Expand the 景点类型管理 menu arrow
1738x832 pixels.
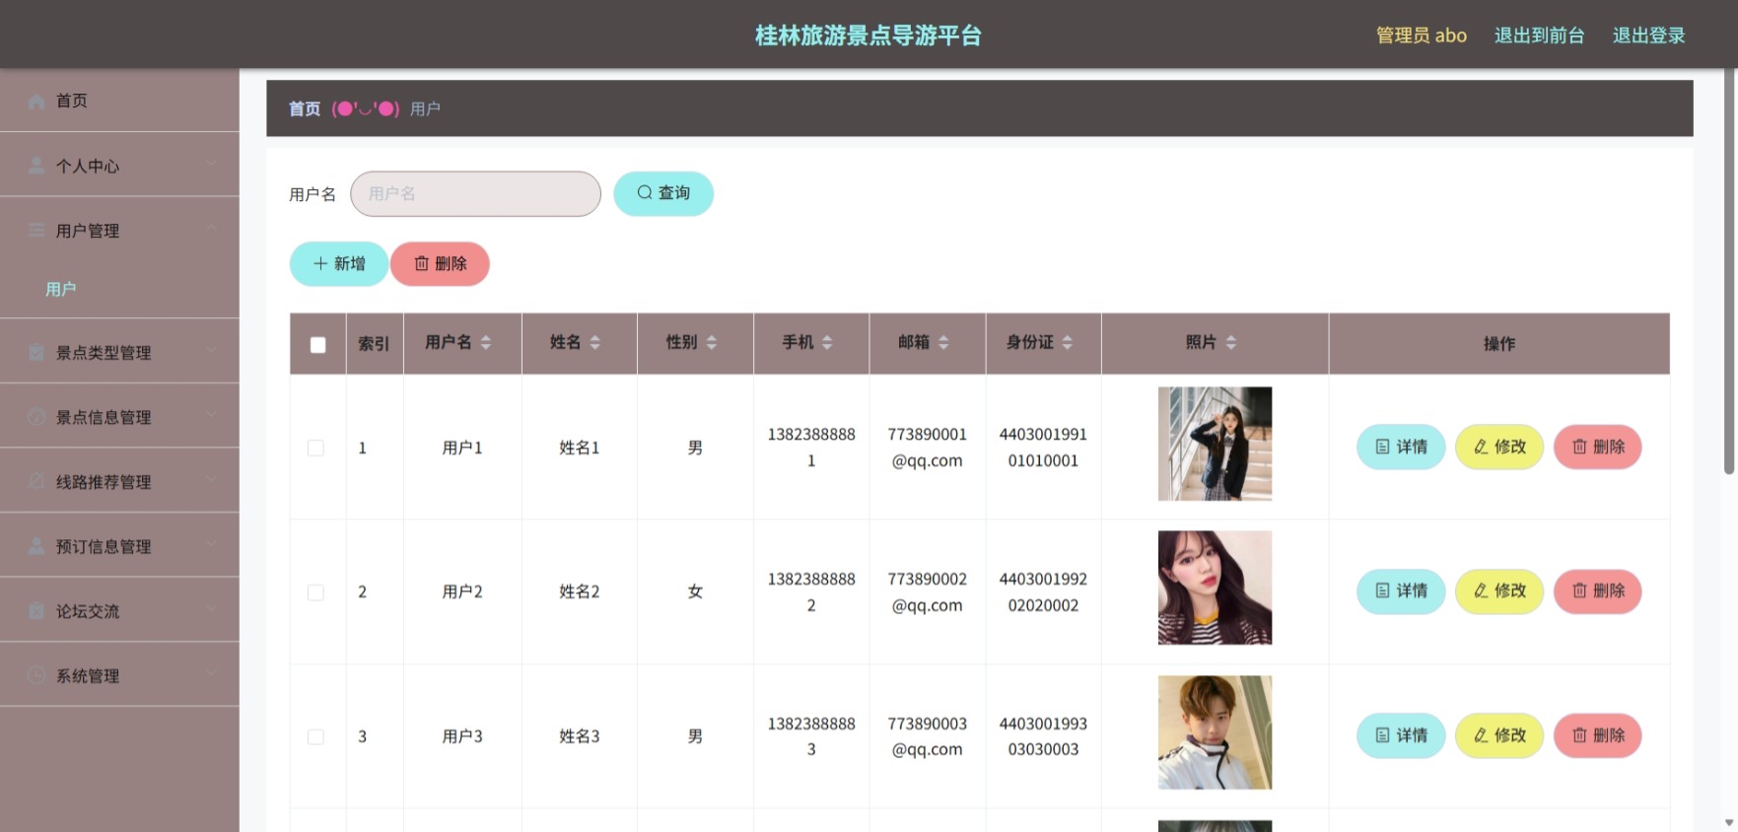click(212, 351)
